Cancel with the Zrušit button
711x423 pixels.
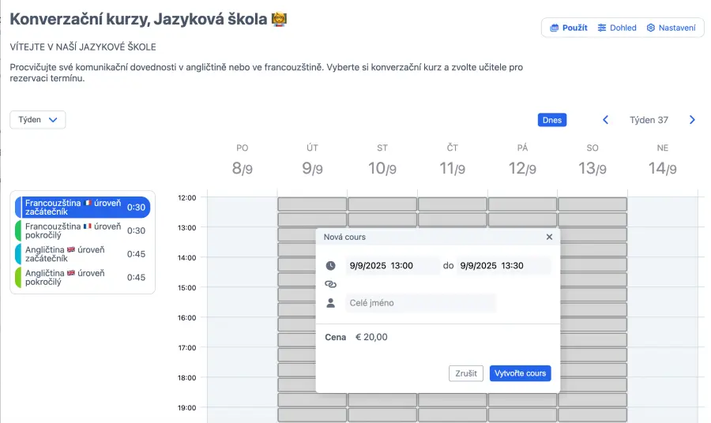[466, 373]
